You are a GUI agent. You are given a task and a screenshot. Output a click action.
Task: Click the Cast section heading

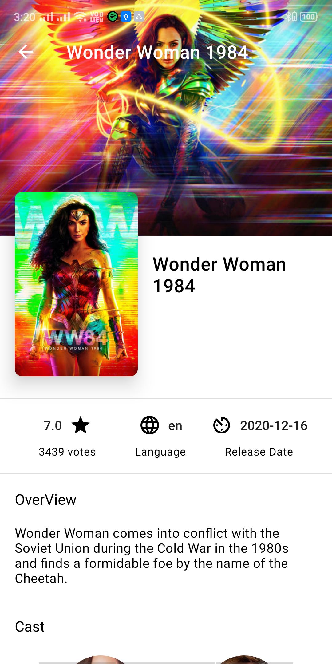pyautogui.click(x=30, y=626)
